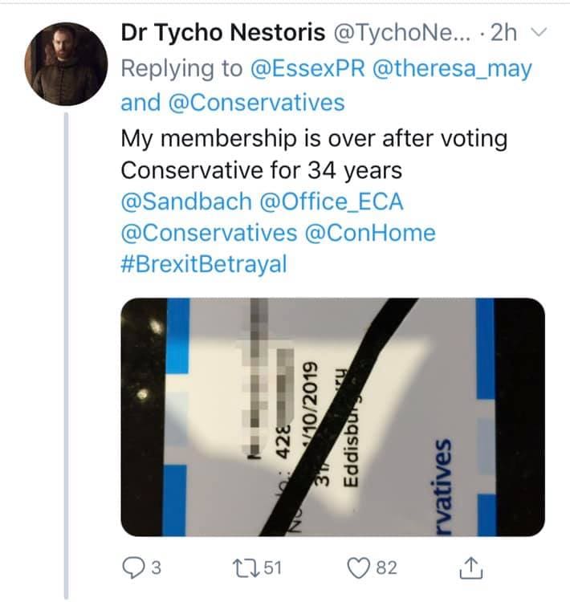Viewport: 570px width, 602px height.
Task: Open the @theresa_may mention link
Action: 452,69
